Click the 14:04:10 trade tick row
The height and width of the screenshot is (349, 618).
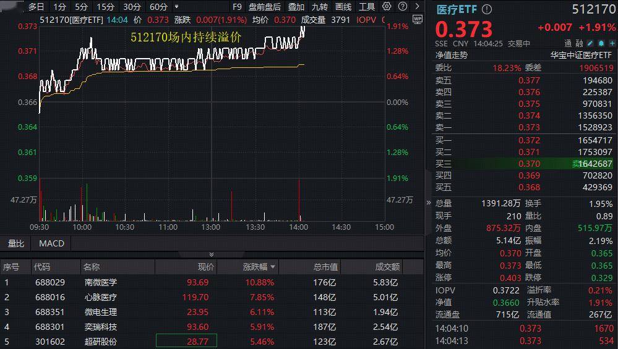[524, 328]
